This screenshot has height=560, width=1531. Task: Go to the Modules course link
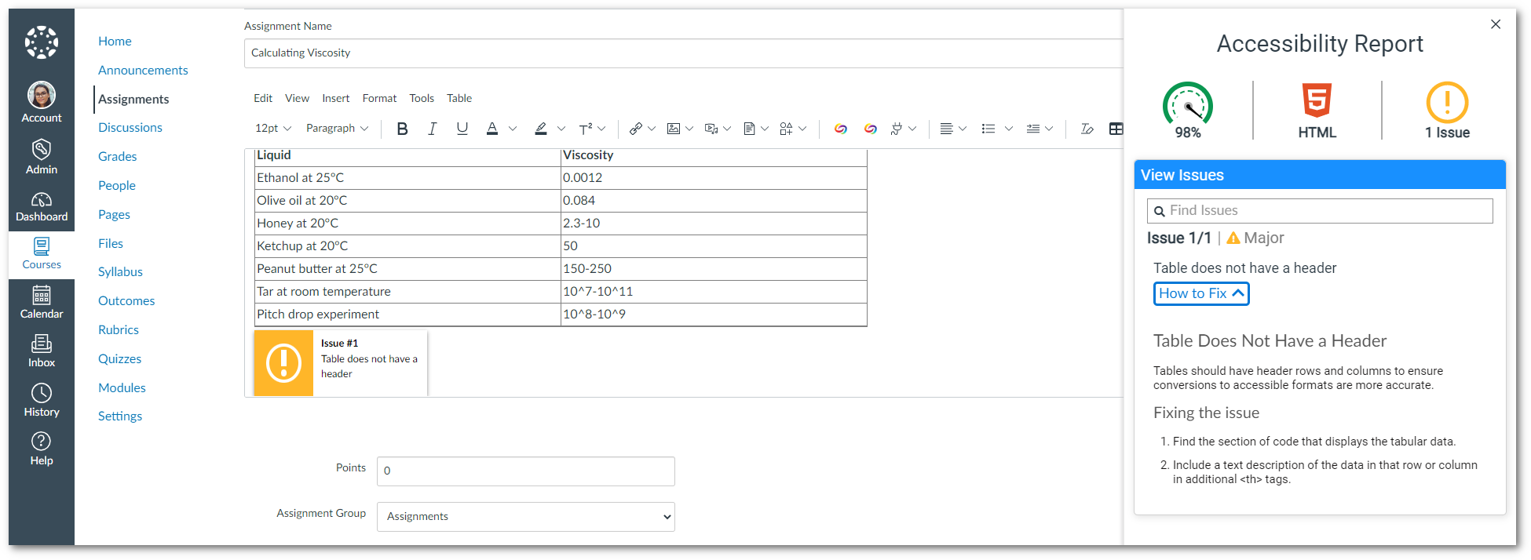point(122,387)
